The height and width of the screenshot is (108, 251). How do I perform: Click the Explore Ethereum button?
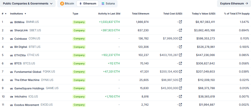(x=234, y=3)
